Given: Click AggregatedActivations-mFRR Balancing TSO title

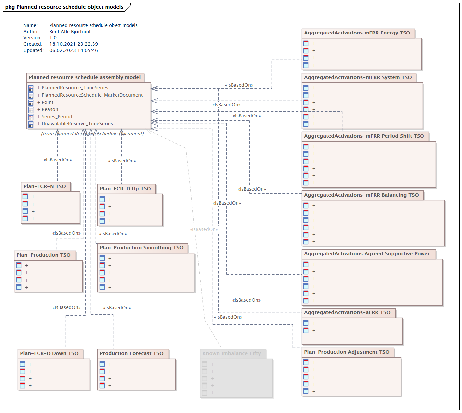Looking at the screenshot, I should tap(361, 195).
